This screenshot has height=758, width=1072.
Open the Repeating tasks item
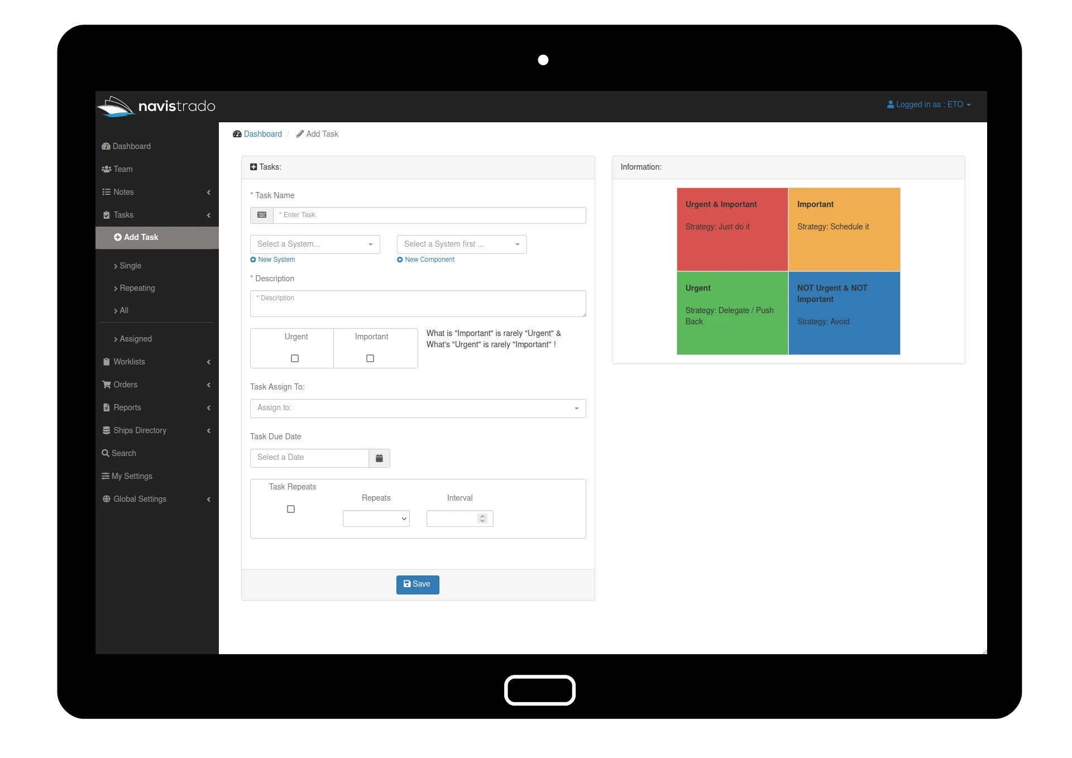[x=135, y=288]
